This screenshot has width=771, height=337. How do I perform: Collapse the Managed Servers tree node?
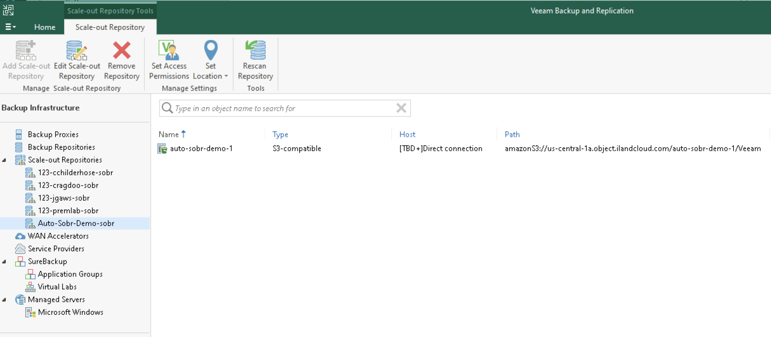(4, 299)
